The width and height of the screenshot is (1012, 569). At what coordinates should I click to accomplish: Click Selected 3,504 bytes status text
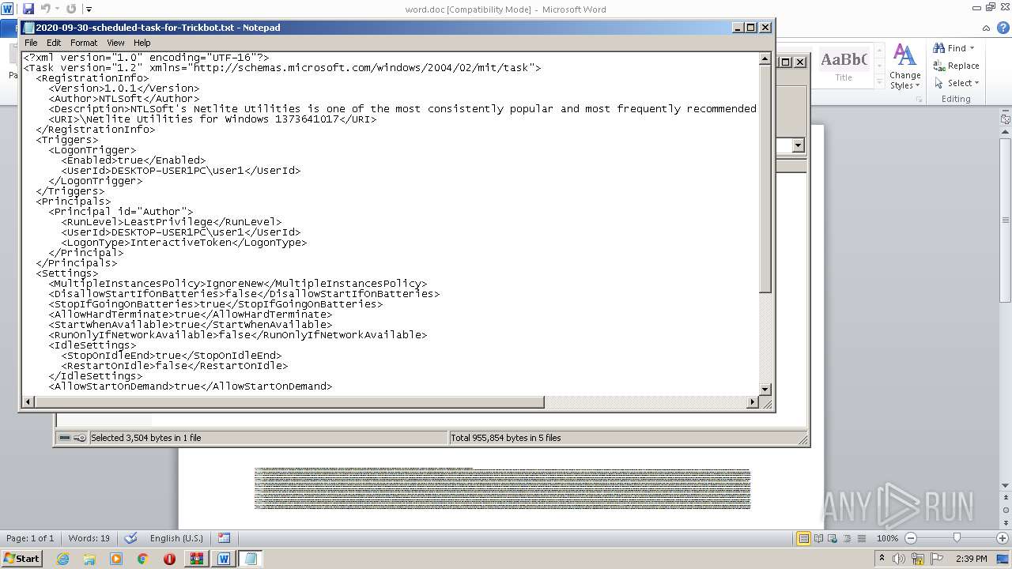click(x=146, y=437)
